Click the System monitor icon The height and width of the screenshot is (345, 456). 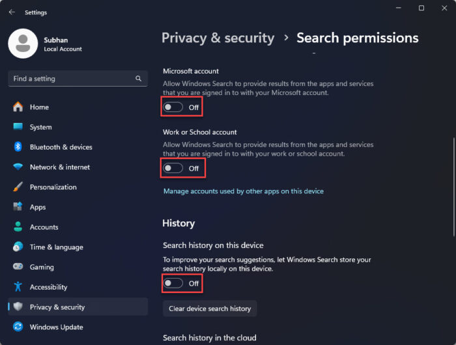pyautogui.click(x=18, y=126)
